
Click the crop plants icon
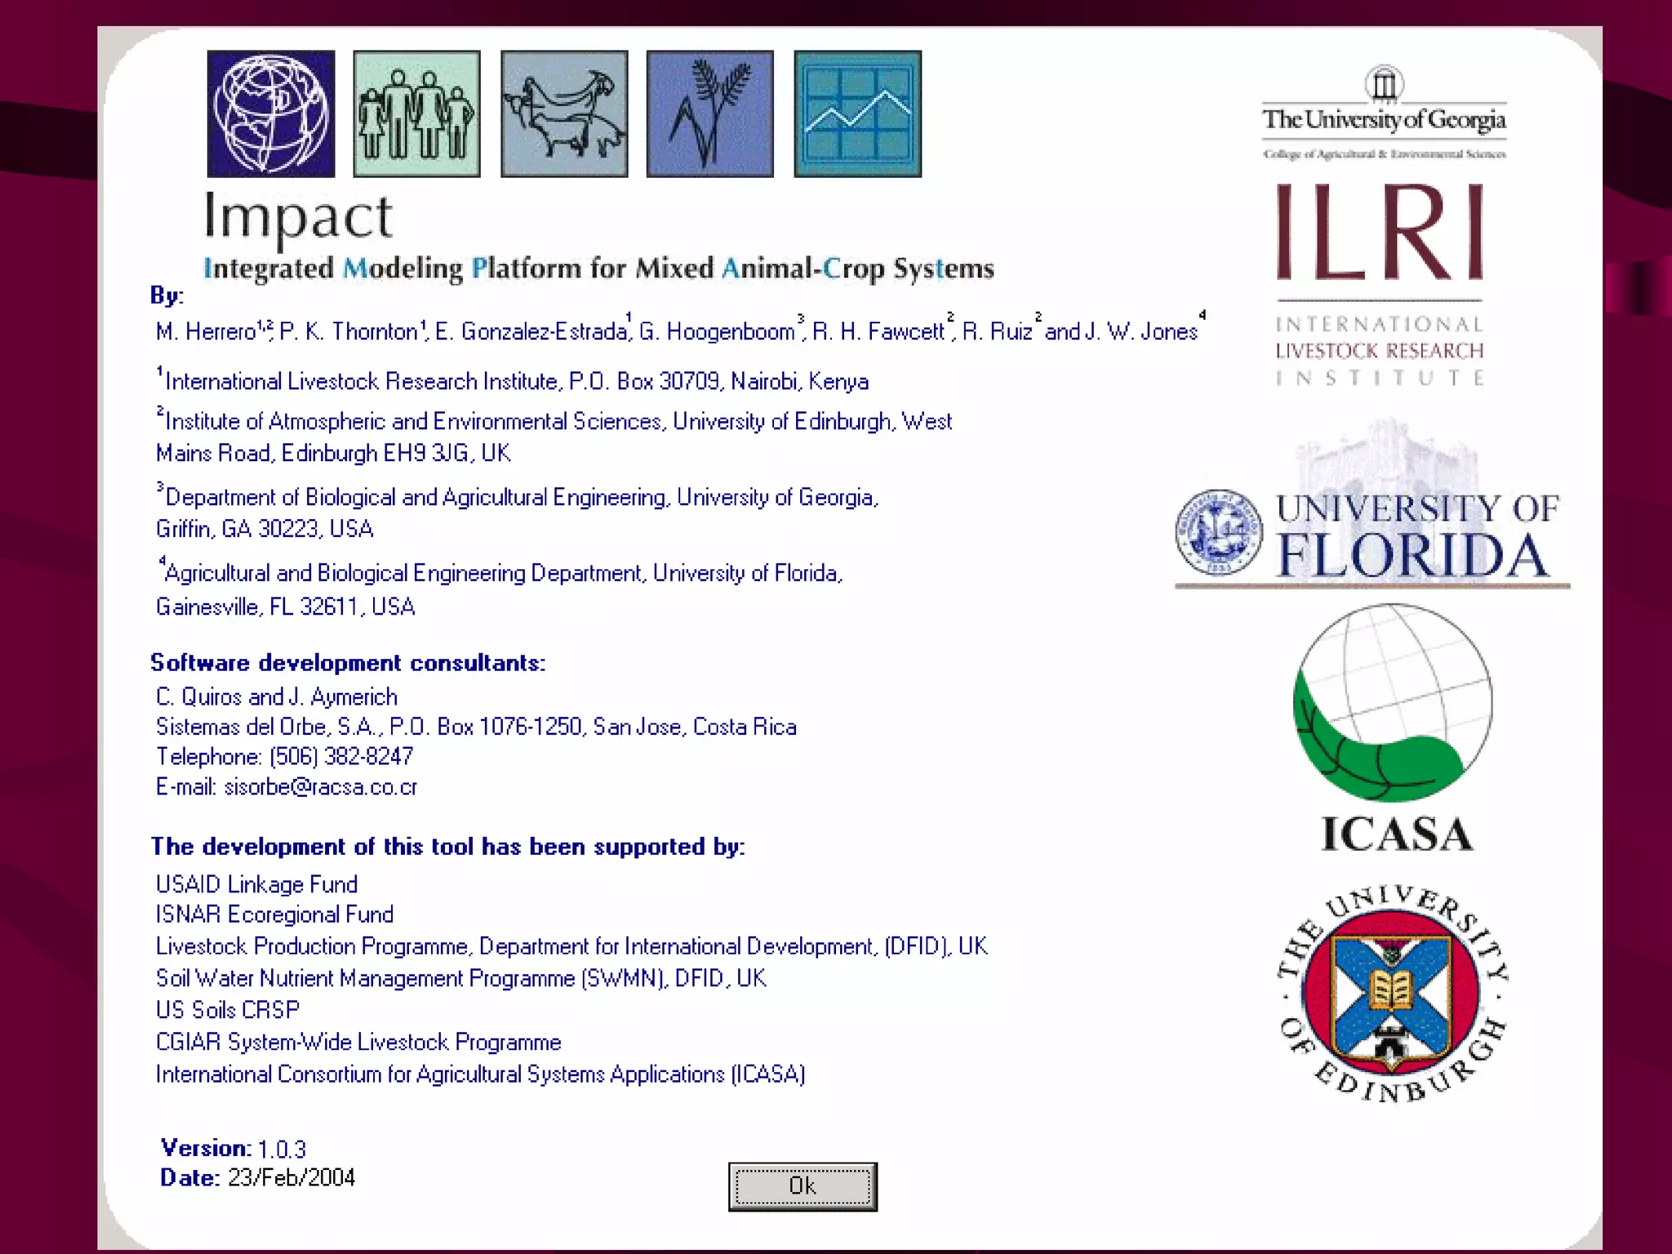tap(709, 113)
